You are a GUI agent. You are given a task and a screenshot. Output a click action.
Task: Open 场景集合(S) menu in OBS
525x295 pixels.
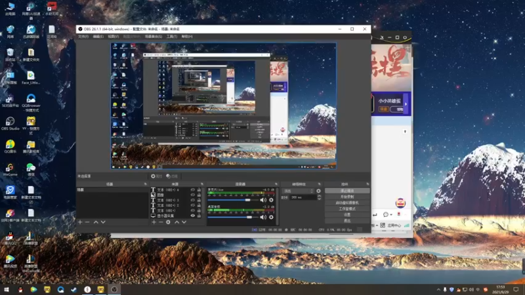[154, 37]
